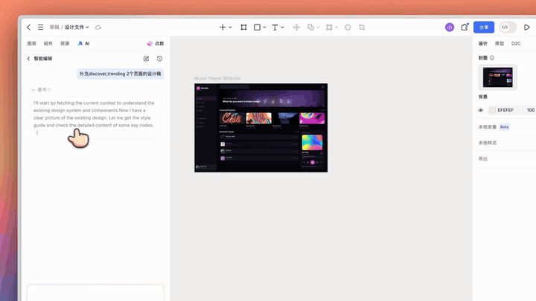This screenshot has height=301, width=536.
Task: Click the blue share button
Action: pyautogui.click(x=484, y=27)
